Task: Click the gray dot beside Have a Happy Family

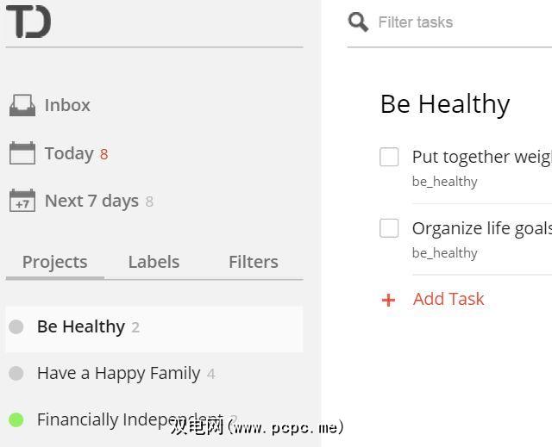Action: coord(16,374)
